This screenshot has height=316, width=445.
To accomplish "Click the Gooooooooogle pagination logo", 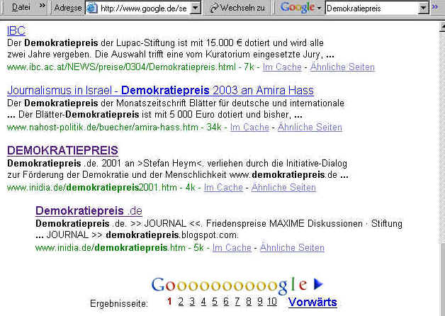I will [230, 285].
